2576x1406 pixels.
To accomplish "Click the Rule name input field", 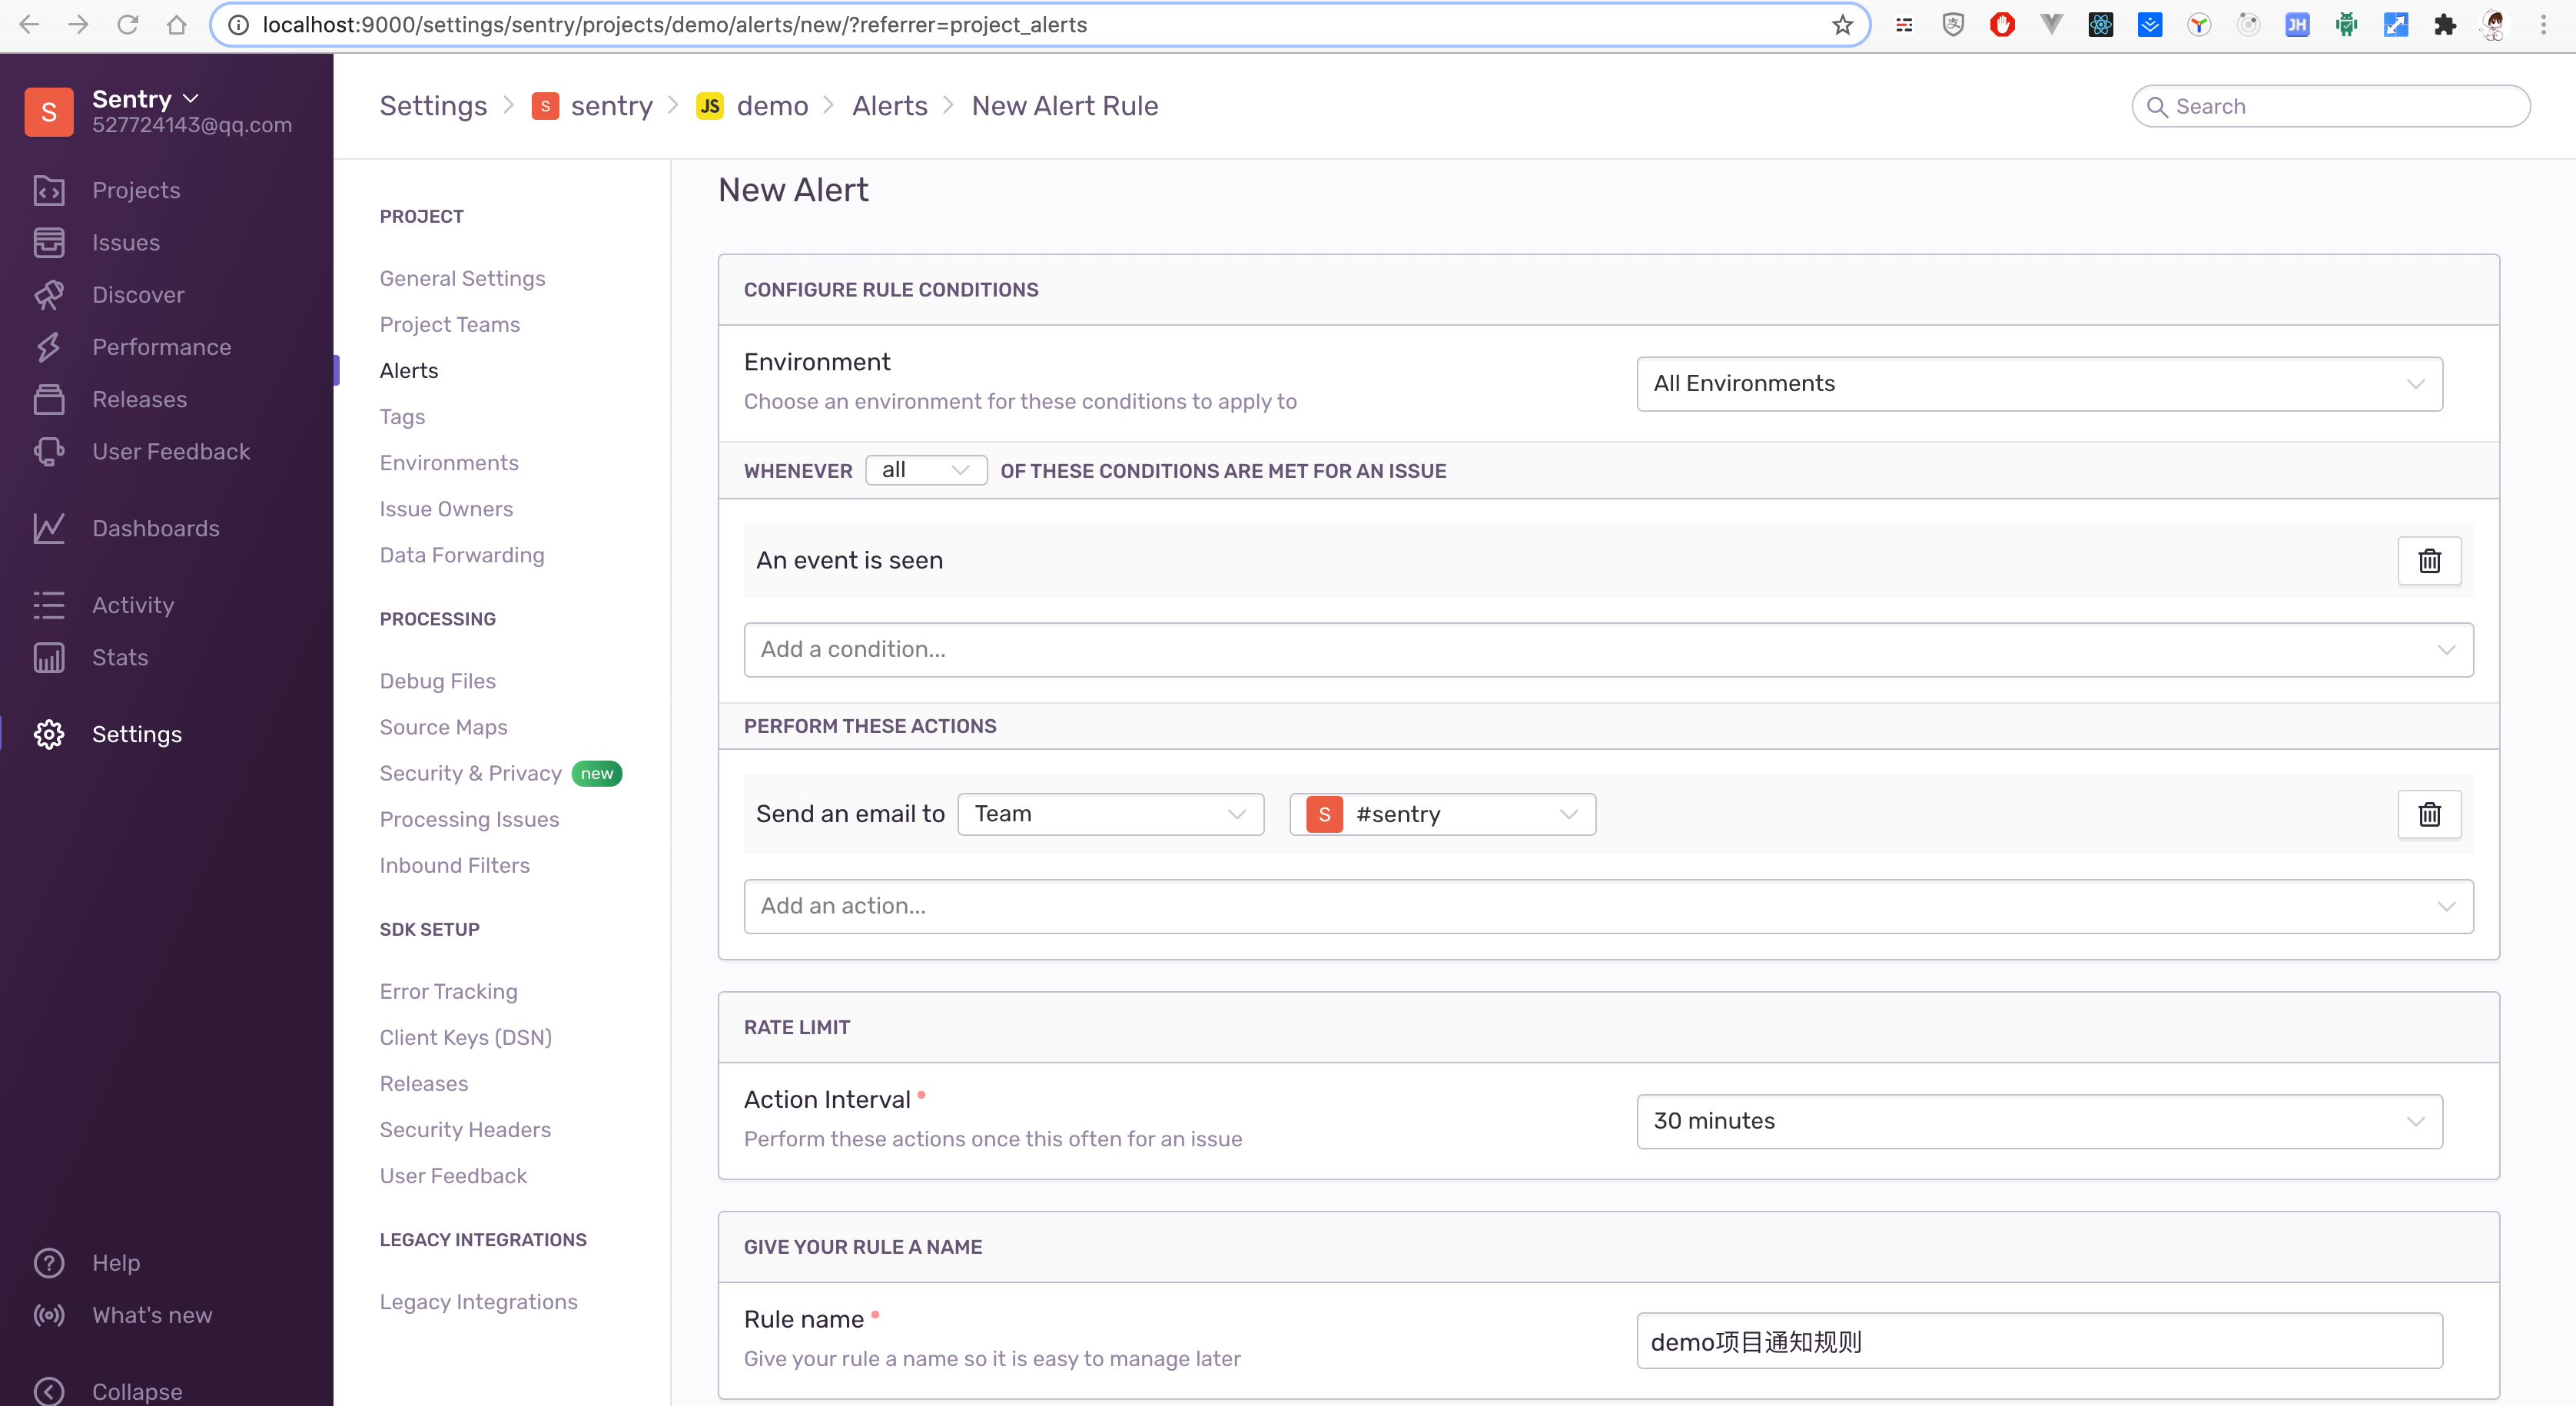I will click(x=2039, y=1341).
